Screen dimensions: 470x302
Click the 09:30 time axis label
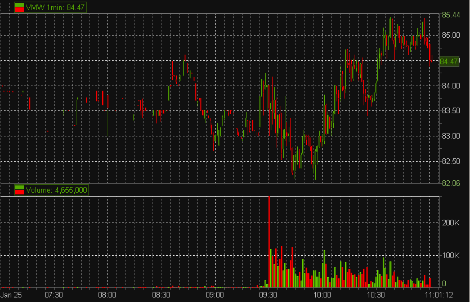tap(268, 295)
